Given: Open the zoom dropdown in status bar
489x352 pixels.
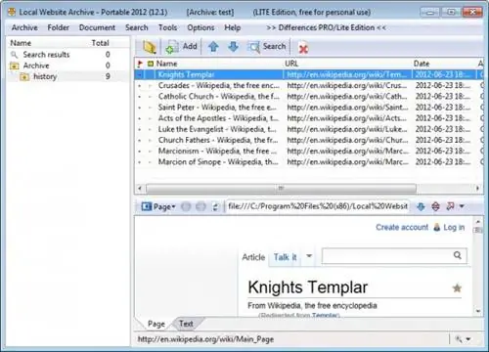Looking at the screenshot, I should point(464,339).
